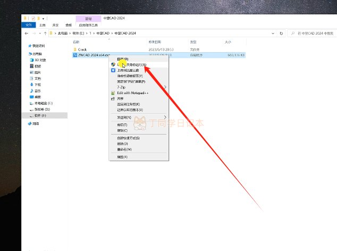Click the 此电脑 computer icon in sidebar
The width and height of the screenshot is (337, 251).
click(30, 54)
